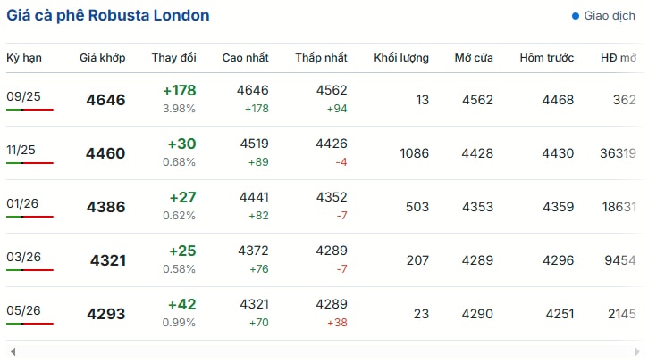Choose the 05/26 contract term
This screenshot has width=648, height=362.
(23, 310)
